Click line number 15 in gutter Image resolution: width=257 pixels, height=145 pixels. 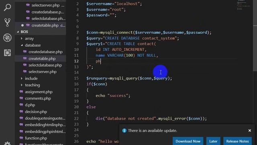(76, 78)
